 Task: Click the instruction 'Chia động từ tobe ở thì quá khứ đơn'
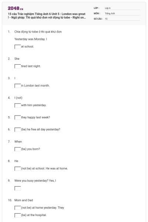click(x=38, y=32)
